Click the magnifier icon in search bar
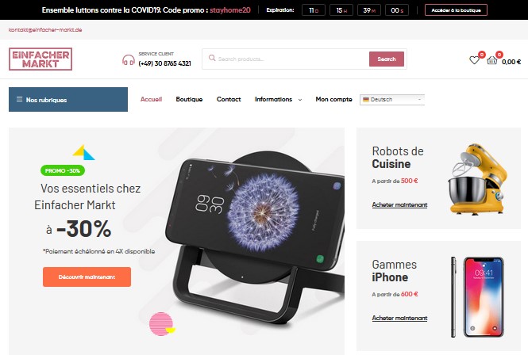528x355 pixels. point(212,58)
